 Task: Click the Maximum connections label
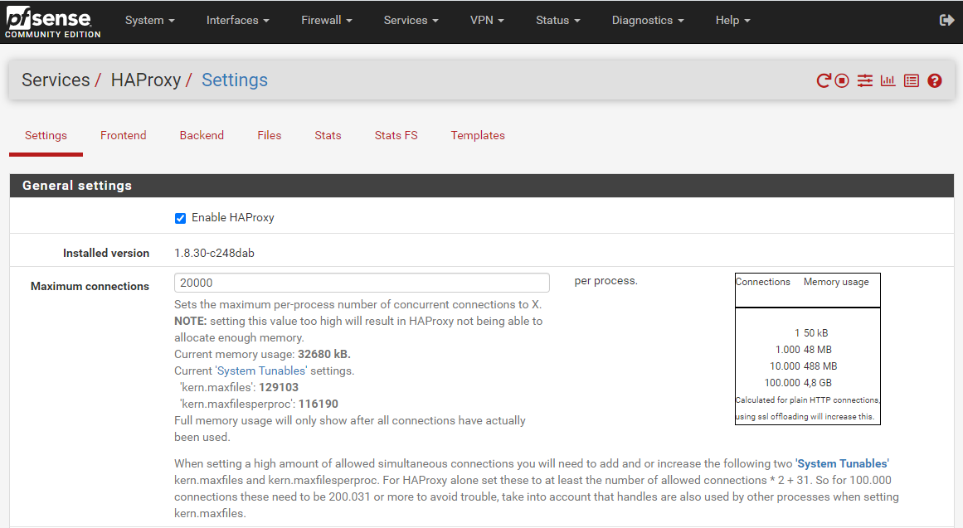pos(90,286)
